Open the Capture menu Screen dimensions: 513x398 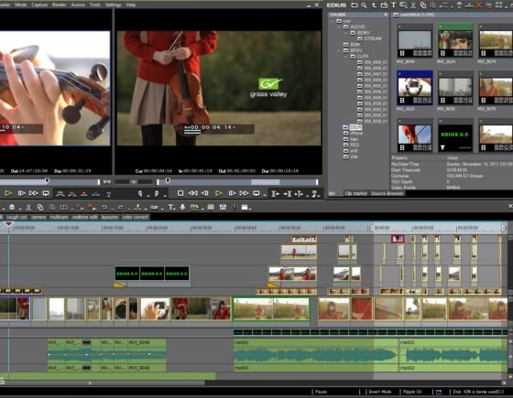coord(39,5)
